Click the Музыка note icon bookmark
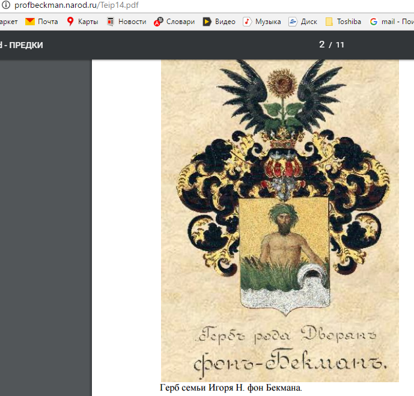 [247, 22]
